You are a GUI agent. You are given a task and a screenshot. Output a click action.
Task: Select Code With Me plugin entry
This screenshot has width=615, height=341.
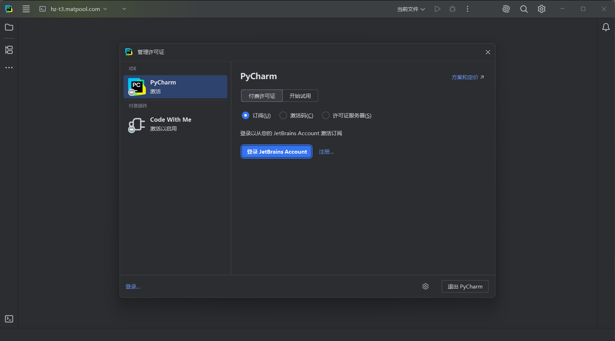tap(175, 124)
